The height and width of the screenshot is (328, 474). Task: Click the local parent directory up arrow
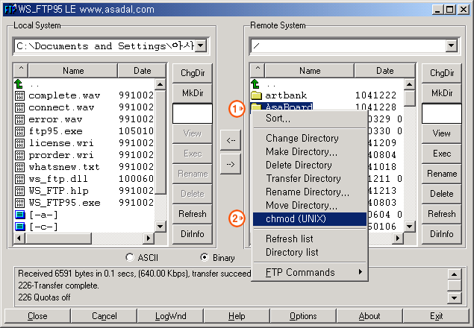[x=19, y=83]
